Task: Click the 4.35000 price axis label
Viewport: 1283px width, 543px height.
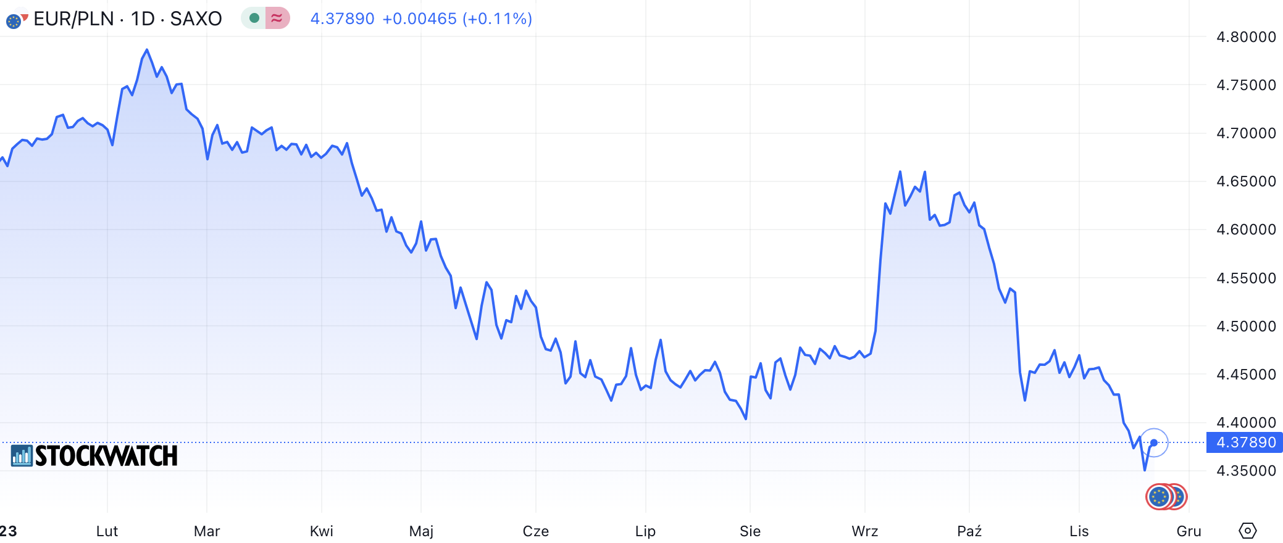Action: point(1246,471)
